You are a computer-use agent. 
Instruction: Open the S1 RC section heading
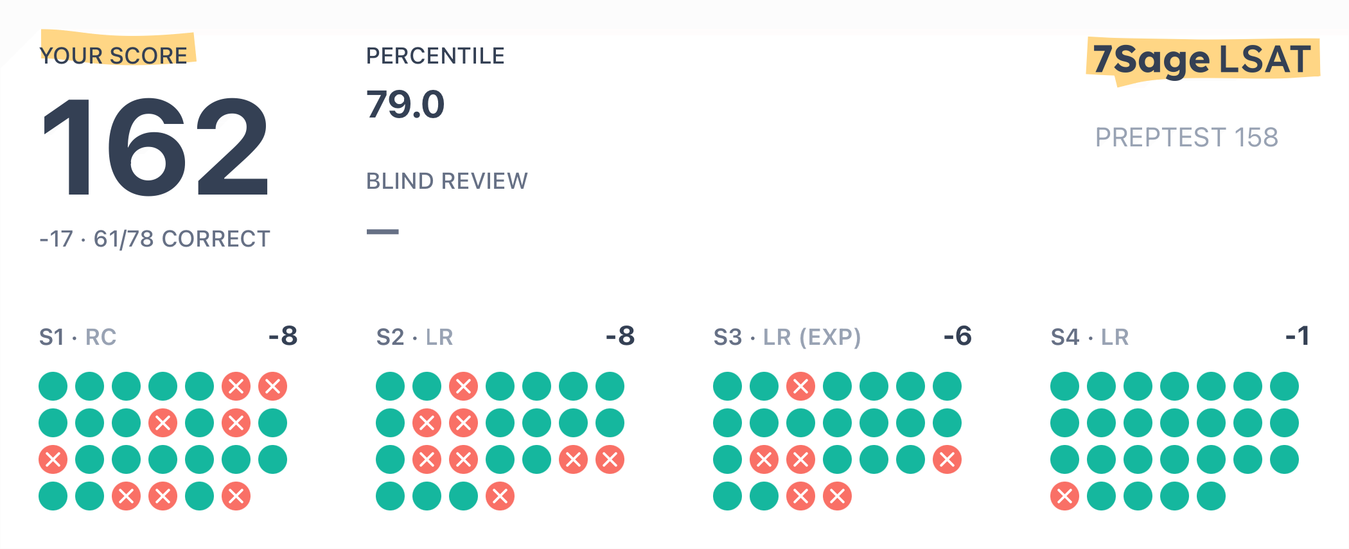[78, 337]
